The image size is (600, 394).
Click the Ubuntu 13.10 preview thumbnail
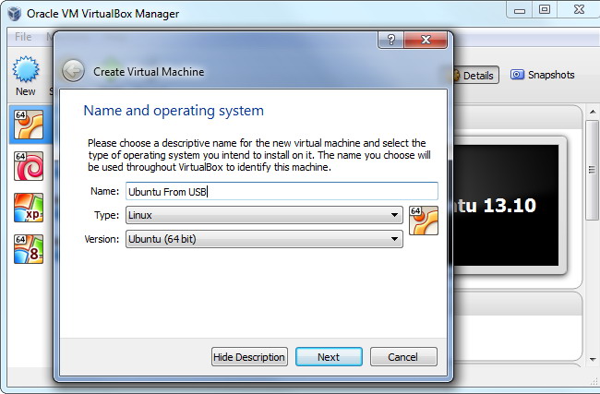click(x=504, y=207)
